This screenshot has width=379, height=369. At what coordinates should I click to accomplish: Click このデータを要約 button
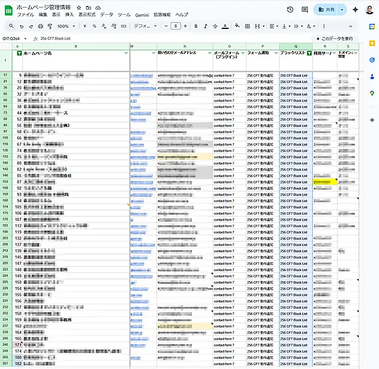(336, 38)
